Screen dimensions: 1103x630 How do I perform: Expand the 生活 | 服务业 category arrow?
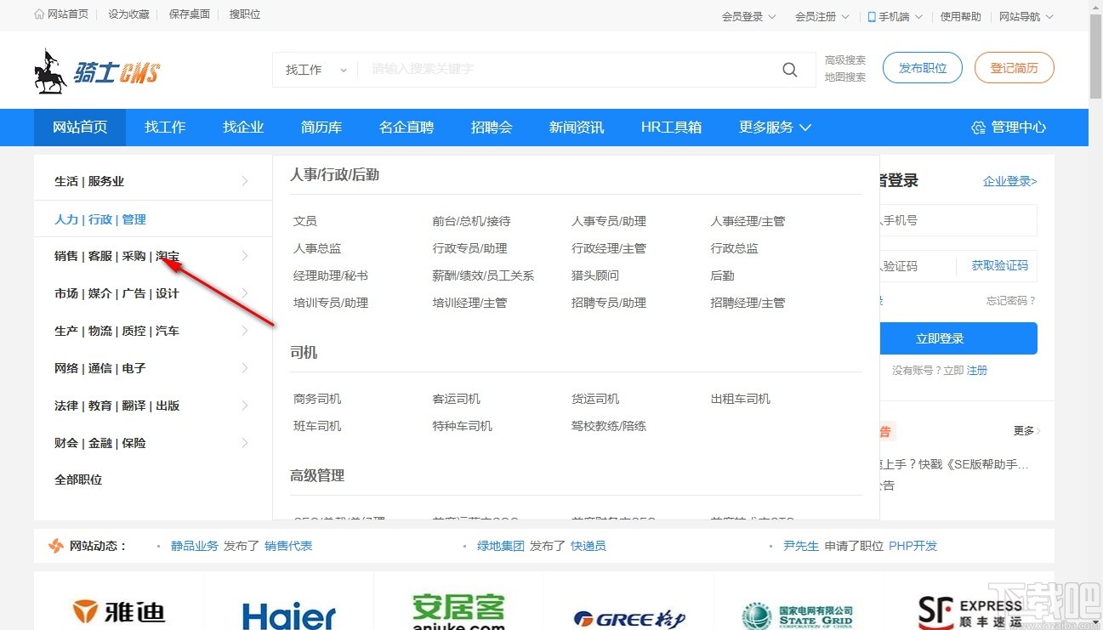(245, 181)
